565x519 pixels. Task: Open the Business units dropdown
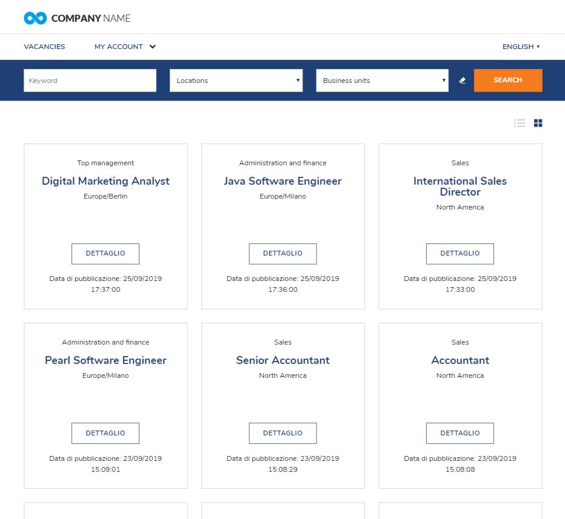pyautogui.click(x=382, y=80)
